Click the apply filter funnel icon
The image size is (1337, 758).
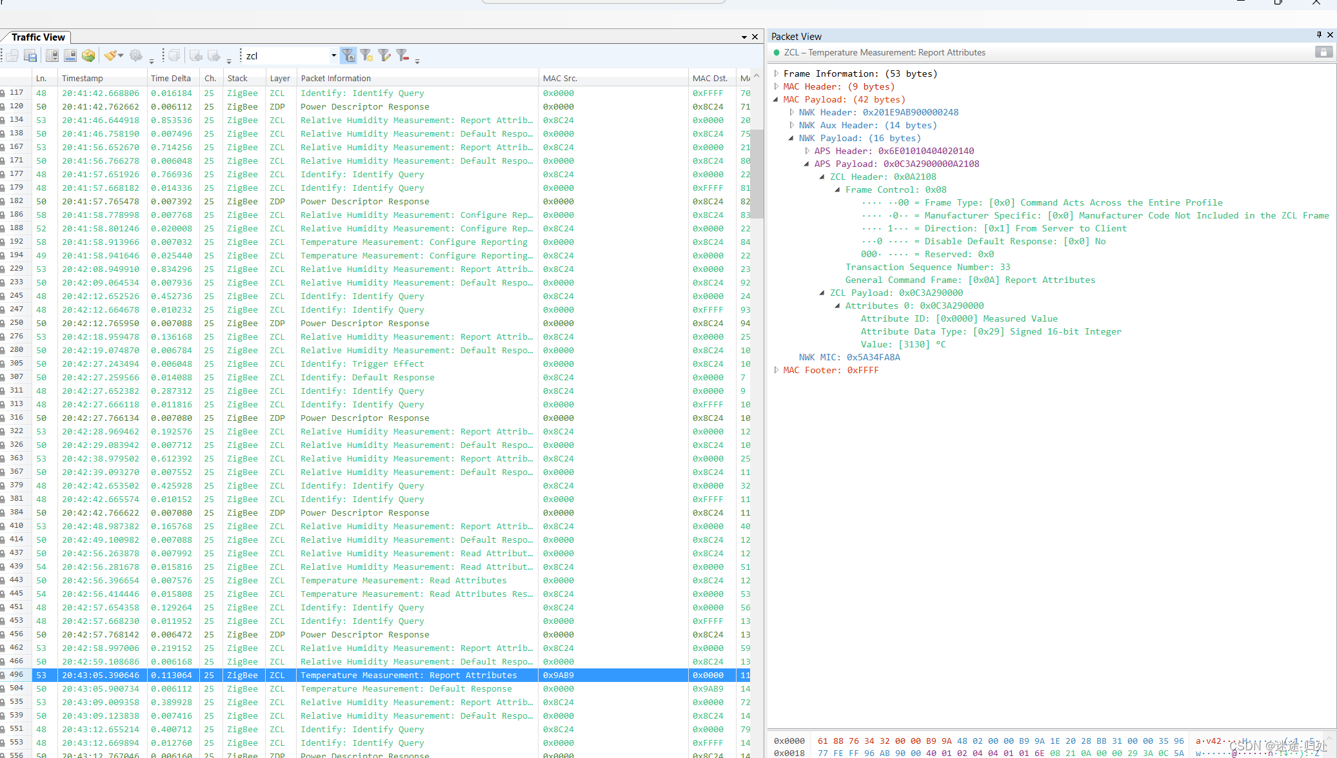pyautogui.click(x=348, y=56)
